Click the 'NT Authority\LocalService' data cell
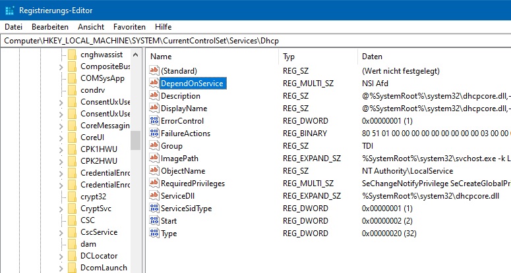 (407, 170)
